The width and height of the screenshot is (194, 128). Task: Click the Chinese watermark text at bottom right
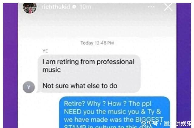166,123
